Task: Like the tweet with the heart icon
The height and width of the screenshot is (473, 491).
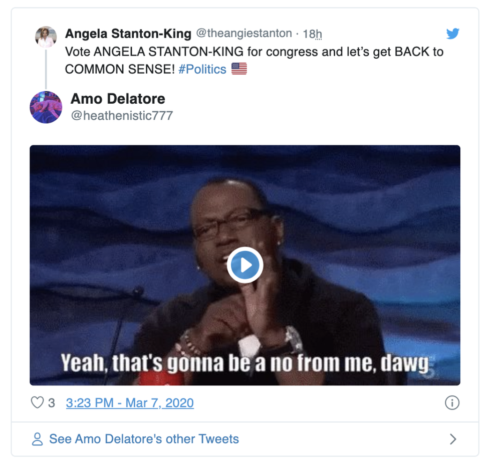Action: pos(38,403)
